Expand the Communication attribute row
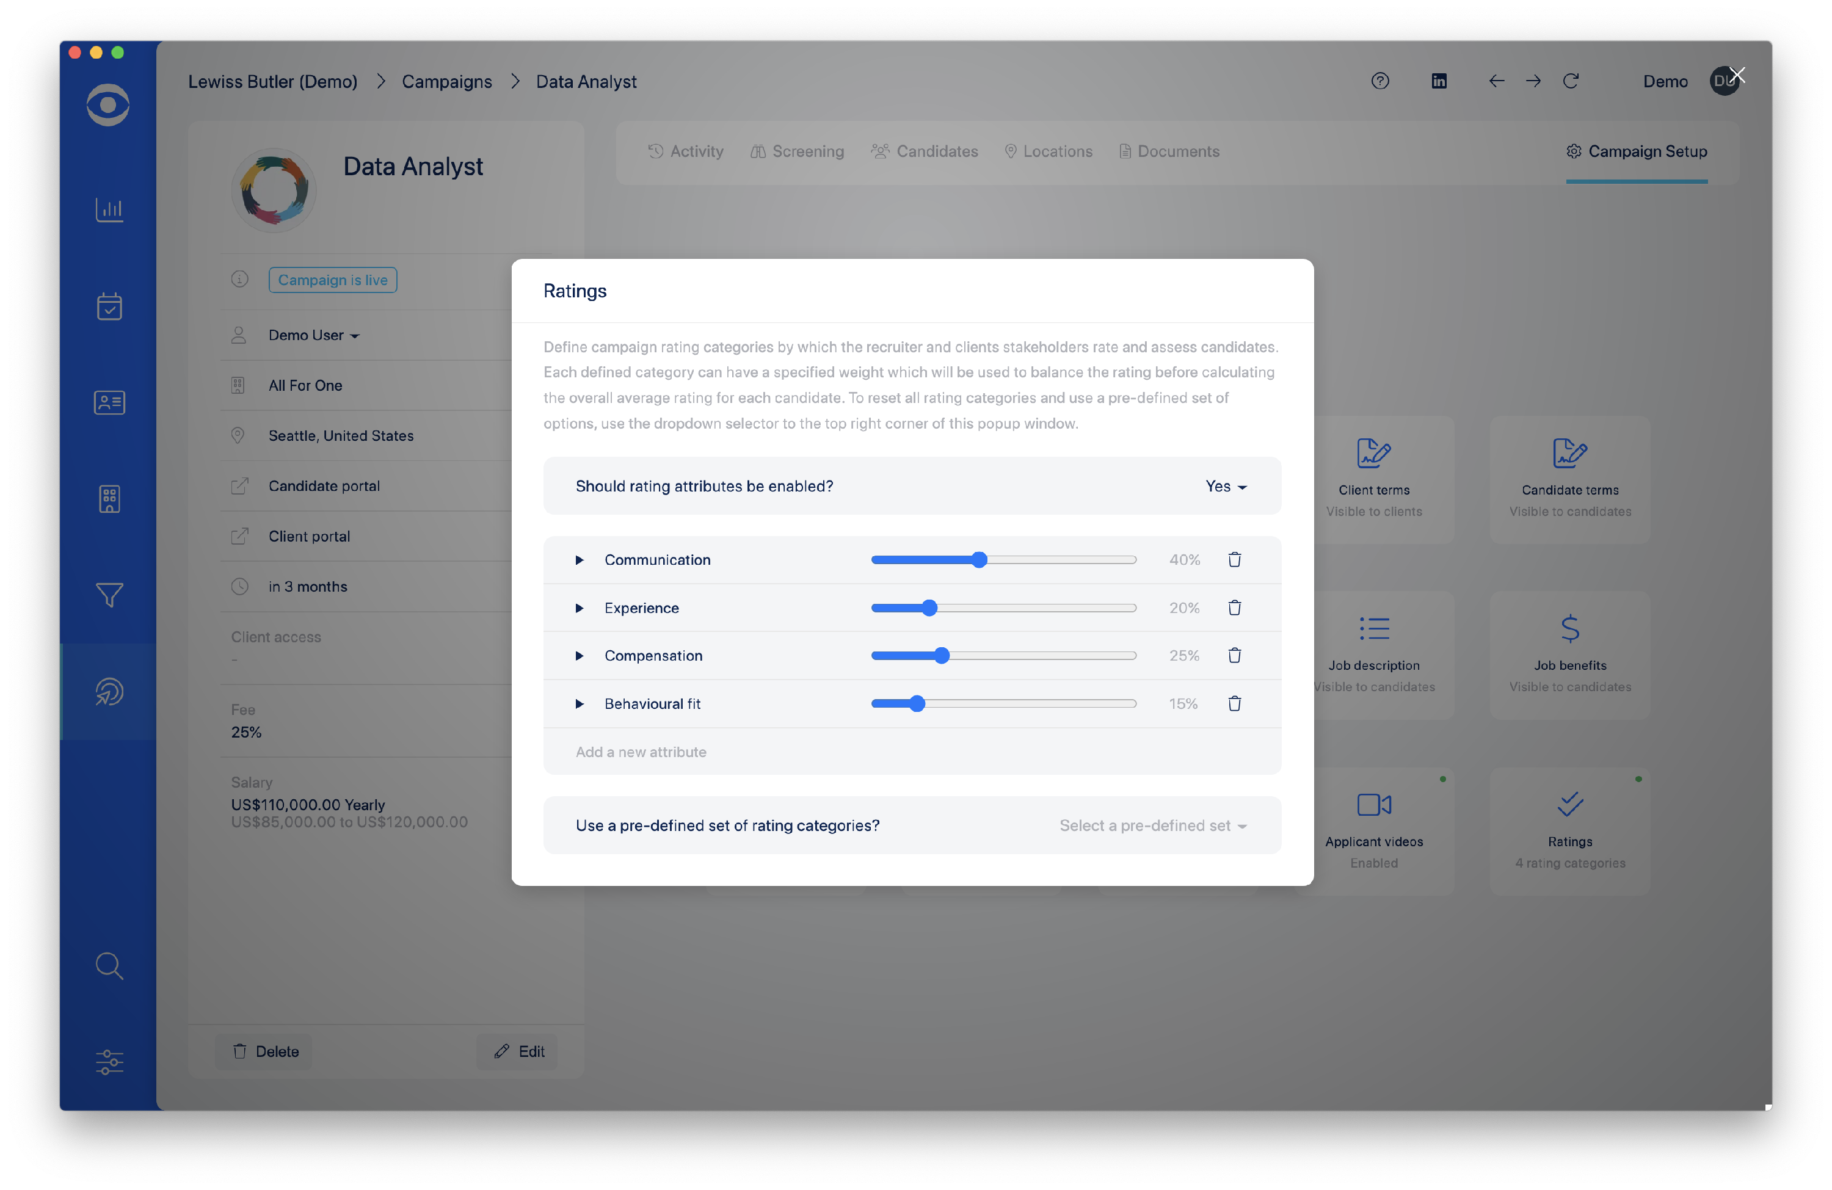1832x1190 pixels. click(x=579, y=560)
